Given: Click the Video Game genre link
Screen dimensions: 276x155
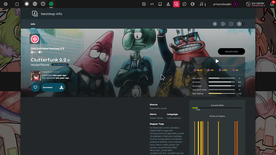Looking at the screenshot, I should (156, 118).
